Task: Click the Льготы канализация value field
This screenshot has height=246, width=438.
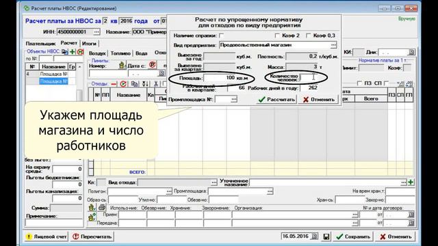Action: (x=67, y=198)
